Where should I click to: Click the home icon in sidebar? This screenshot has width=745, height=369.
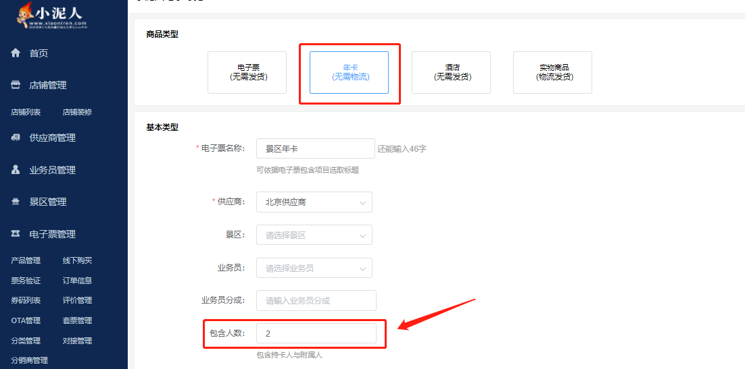pos(16,53)
